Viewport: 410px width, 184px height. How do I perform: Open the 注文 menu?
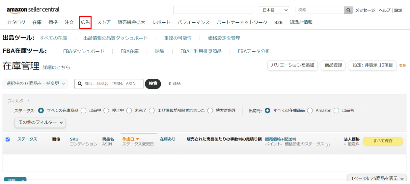(69, 22)
